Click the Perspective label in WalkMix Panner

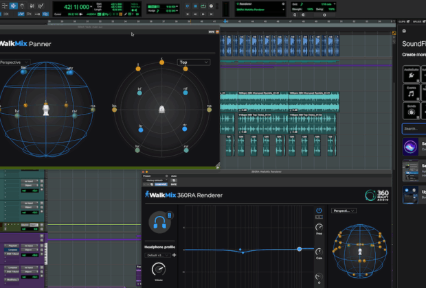11,62
